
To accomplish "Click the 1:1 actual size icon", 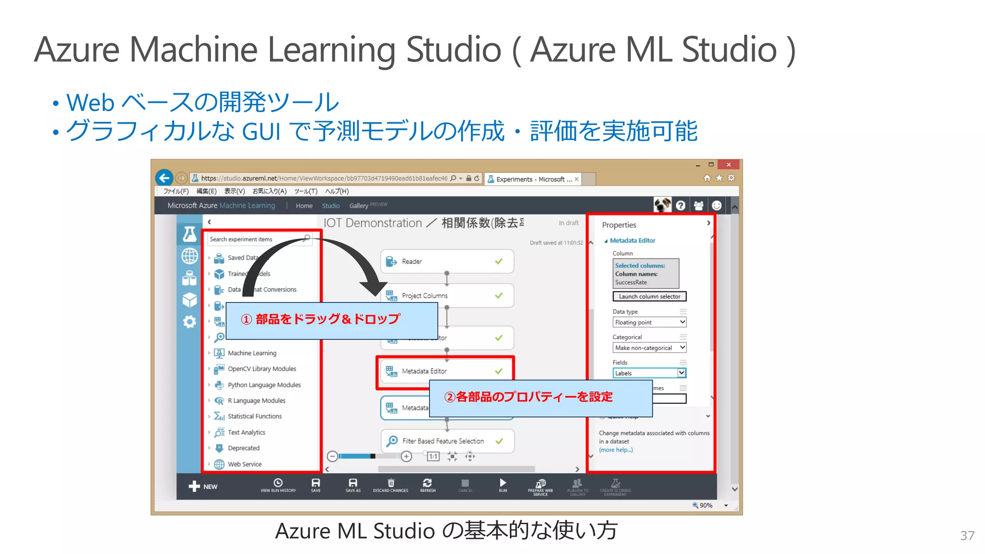I will [x=433, y=456].
